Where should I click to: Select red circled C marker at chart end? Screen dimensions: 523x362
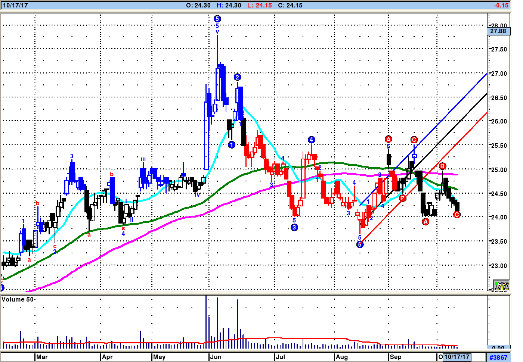(x=457, y=215)
